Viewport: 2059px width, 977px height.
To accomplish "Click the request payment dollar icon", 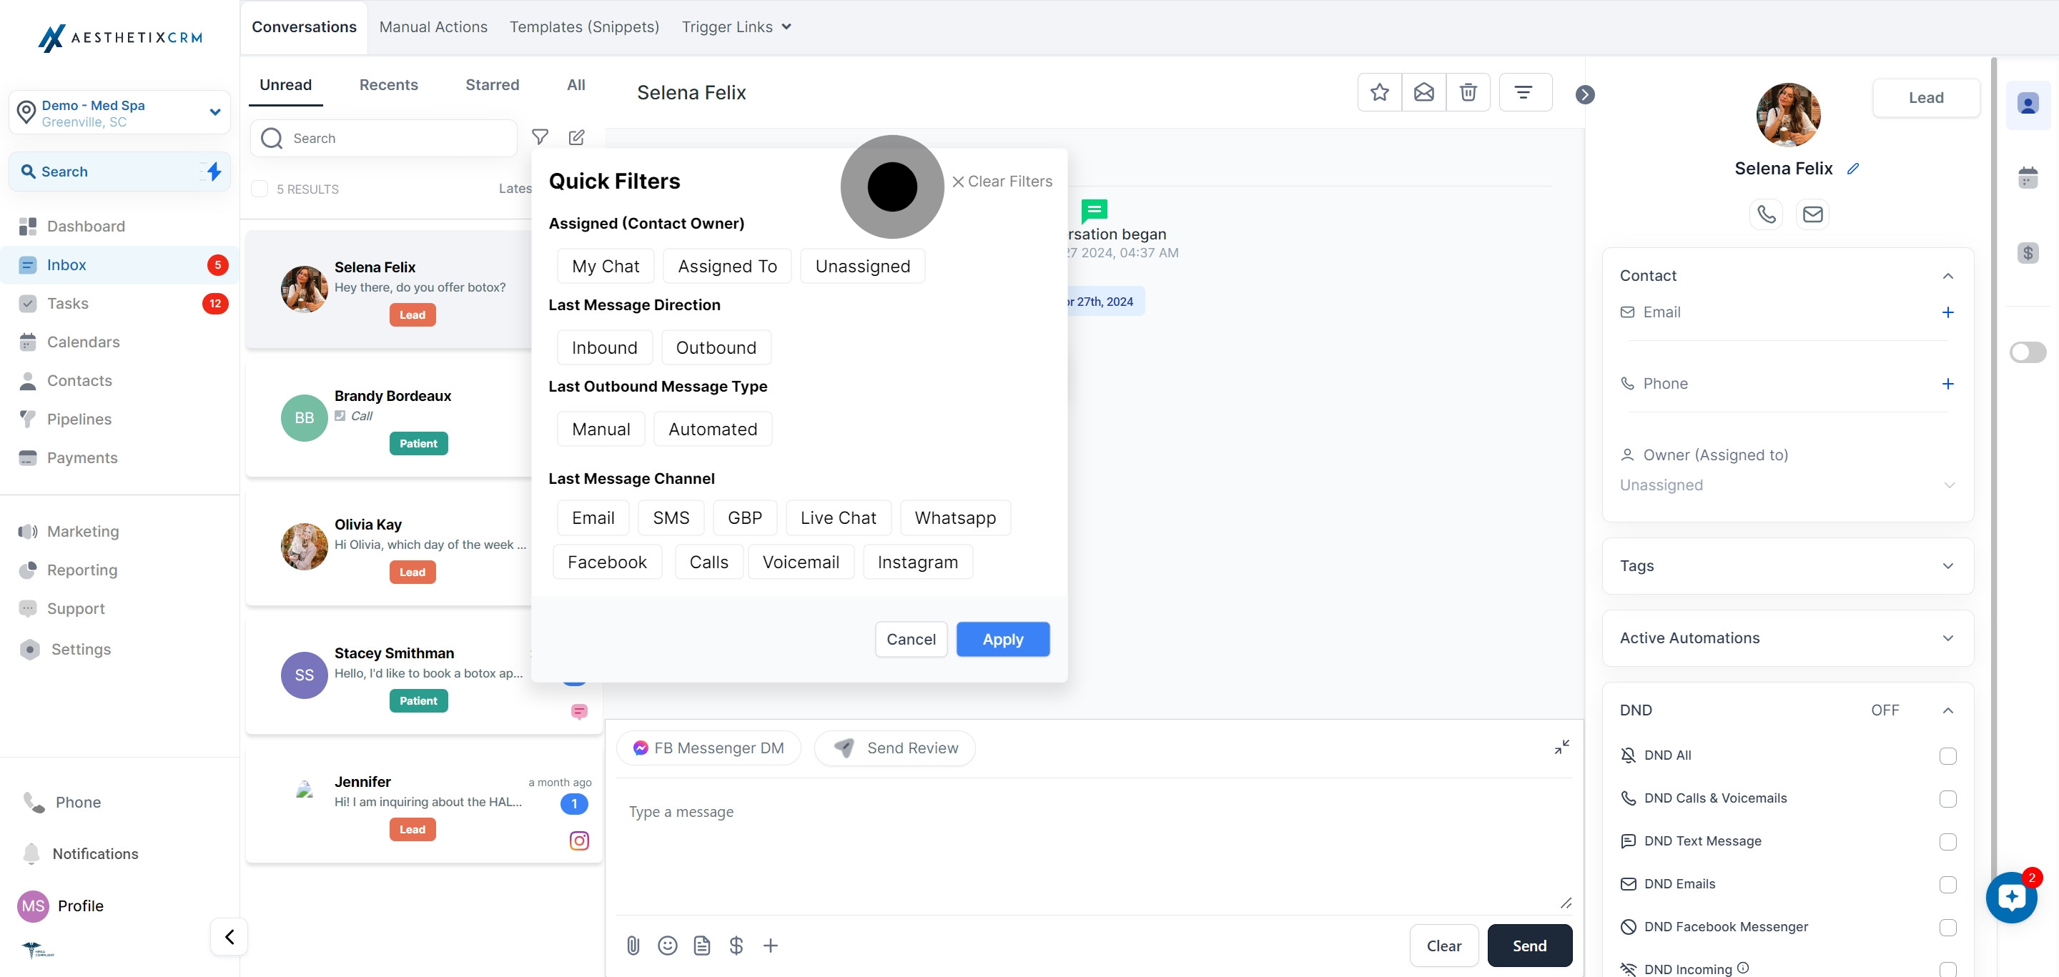I will [x=736, y=946].
